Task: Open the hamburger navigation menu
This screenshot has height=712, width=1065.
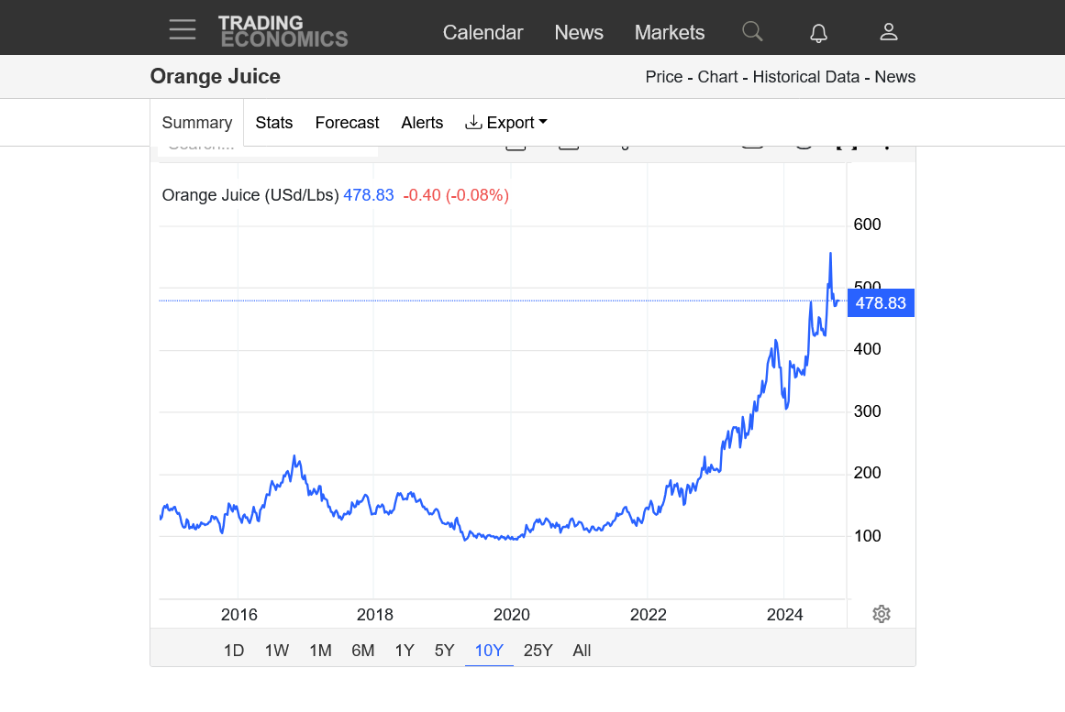Action: [183, 30]
